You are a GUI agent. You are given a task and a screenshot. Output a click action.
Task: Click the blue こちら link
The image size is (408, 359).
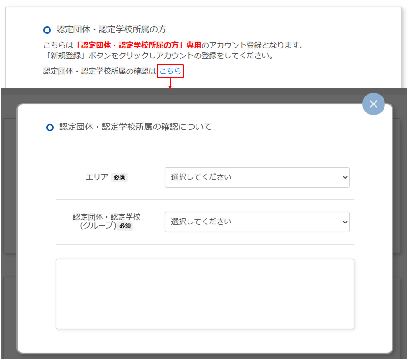(170, 71)
